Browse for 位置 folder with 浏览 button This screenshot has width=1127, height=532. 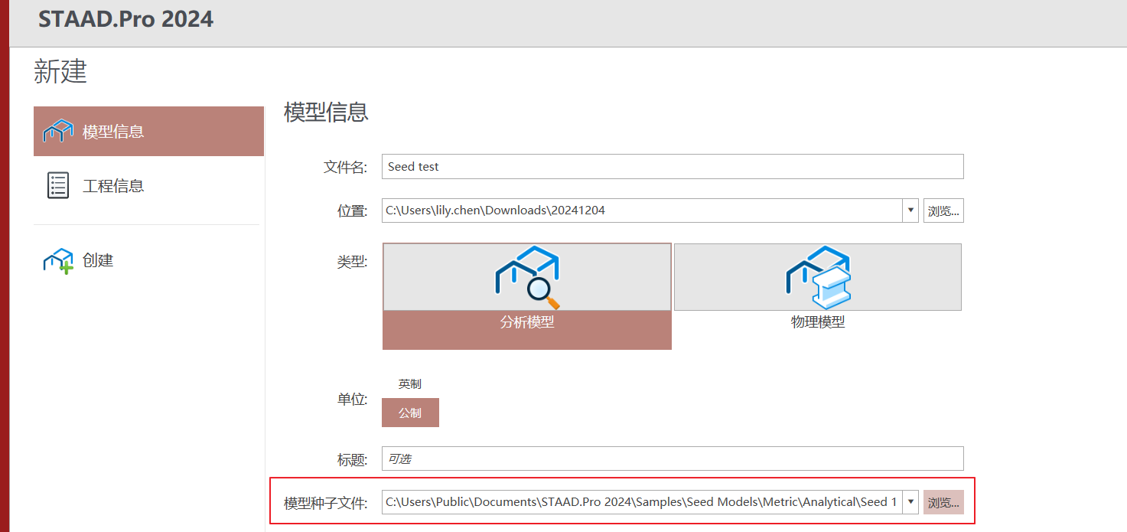943,211
